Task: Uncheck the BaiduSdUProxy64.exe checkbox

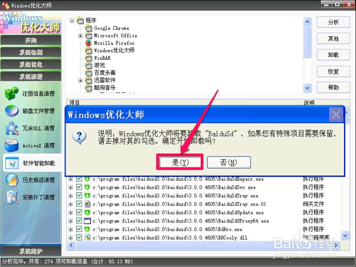Action: (79, 221)
